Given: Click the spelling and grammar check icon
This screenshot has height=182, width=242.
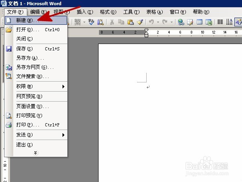Looking at the screenshot, I should click(x=91, y=22).
